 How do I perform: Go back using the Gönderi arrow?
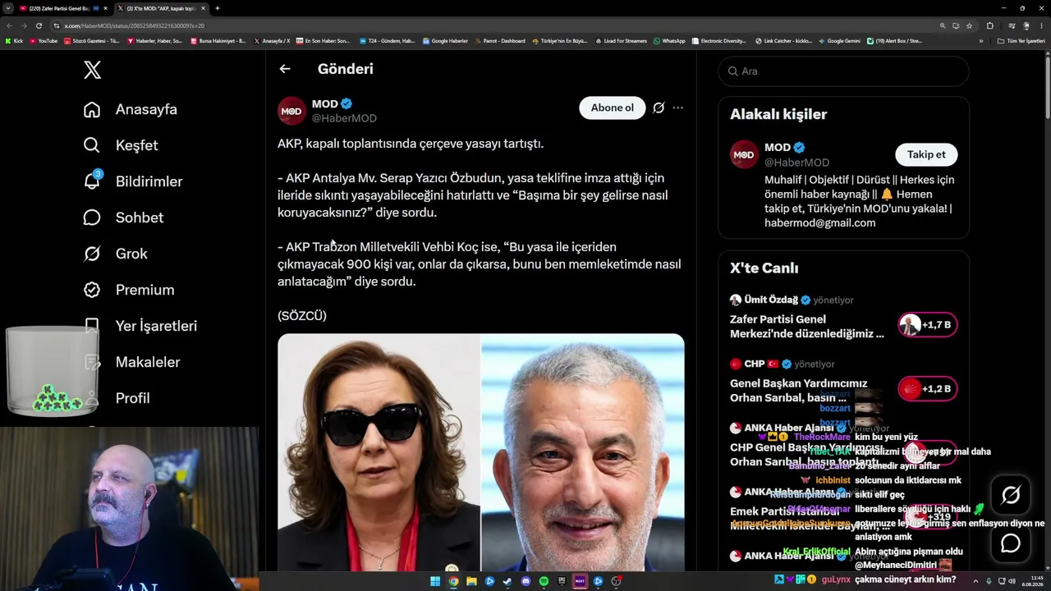[x=285, y=69]
